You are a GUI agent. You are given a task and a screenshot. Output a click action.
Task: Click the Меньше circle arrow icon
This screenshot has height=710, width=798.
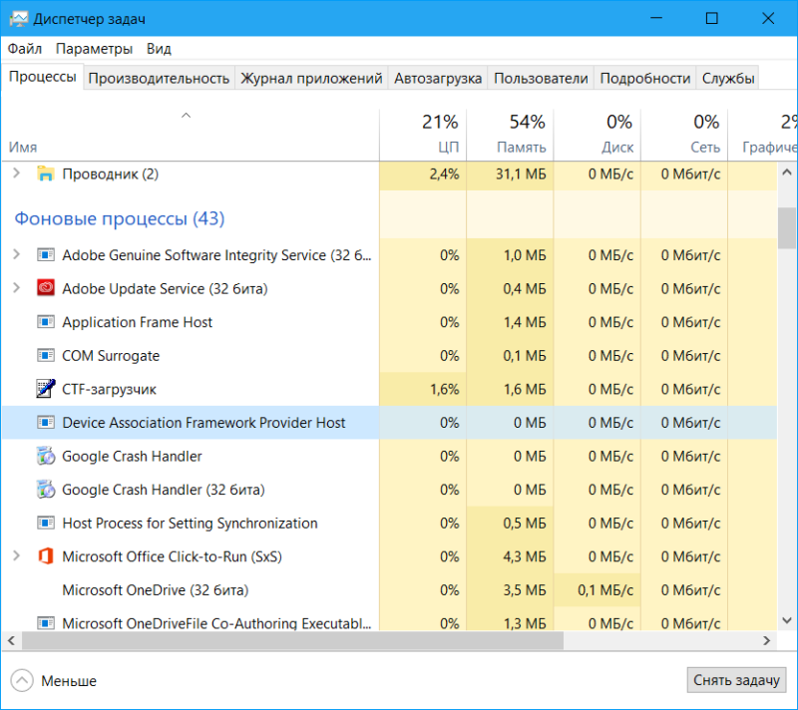[22, 680]
